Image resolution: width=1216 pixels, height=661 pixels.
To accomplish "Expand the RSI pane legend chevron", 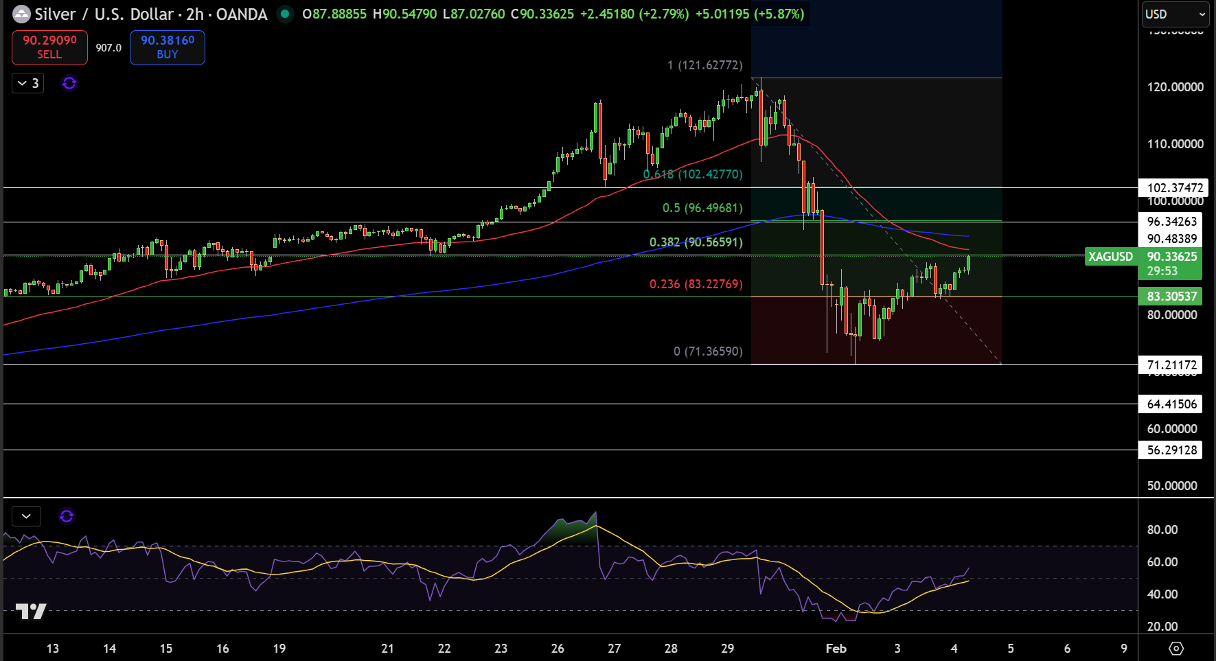I will click(27, 515).
